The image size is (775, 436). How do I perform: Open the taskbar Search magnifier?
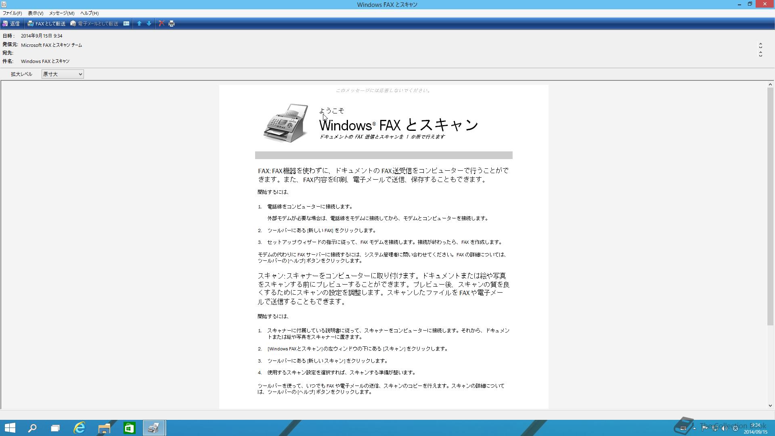pos(32,428)
